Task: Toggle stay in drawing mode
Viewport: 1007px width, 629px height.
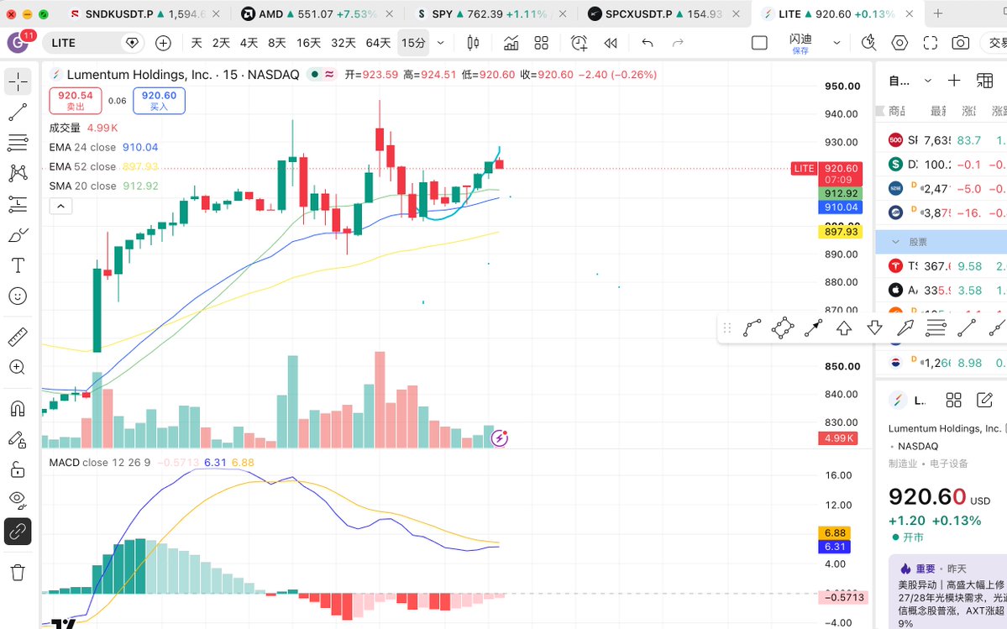Action: point(18,439)
